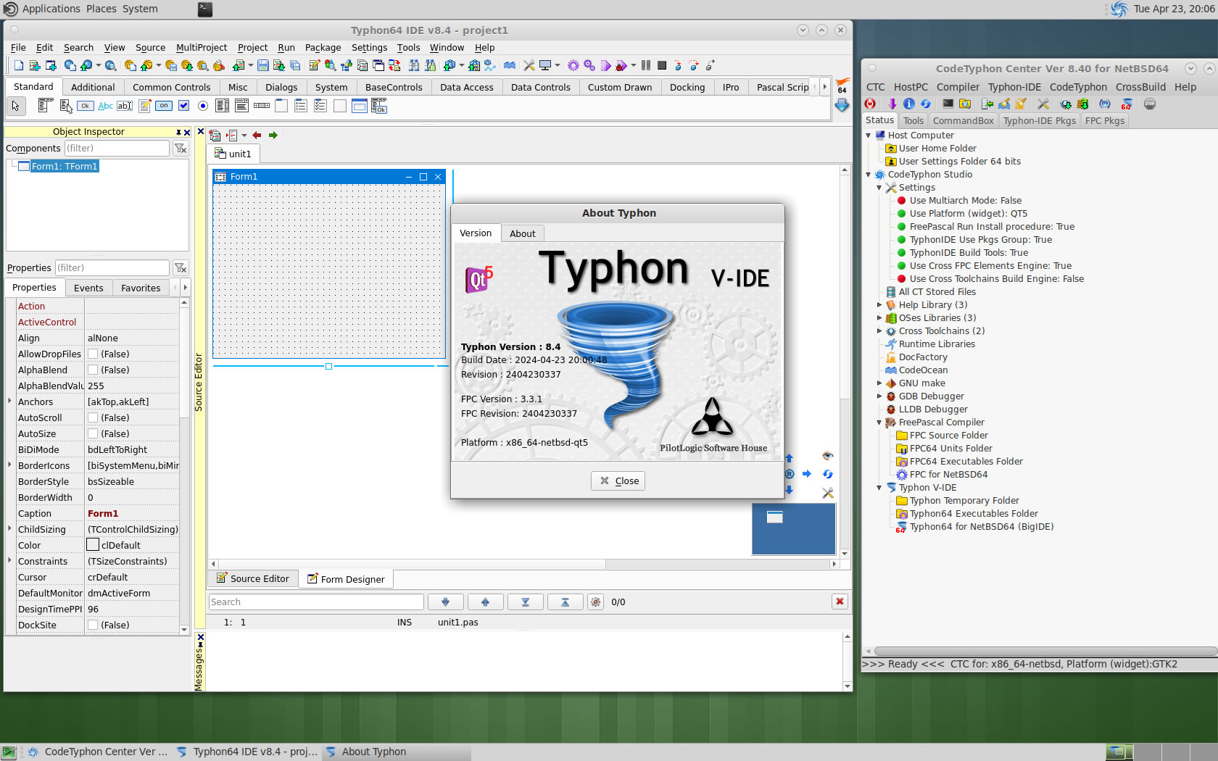Click the blue download arrow below palette scroll
This screenshot has height=761, width=1218.
click(842, 105)
